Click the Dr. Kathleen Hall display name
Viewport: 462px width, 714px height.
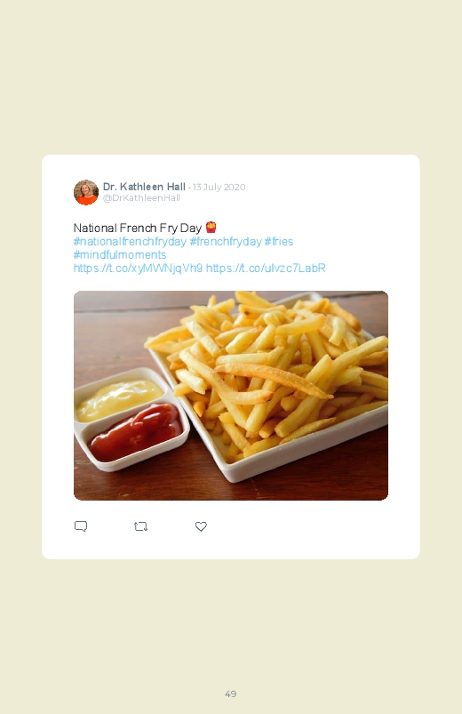pyautogui.click(x=144, y=187)
